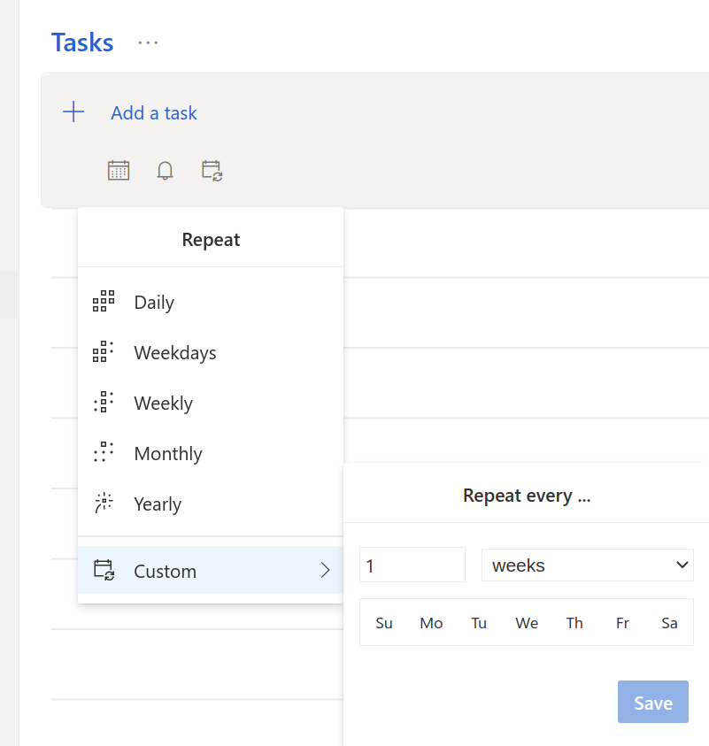Toggle Monday in the day picker

(432, 623)
